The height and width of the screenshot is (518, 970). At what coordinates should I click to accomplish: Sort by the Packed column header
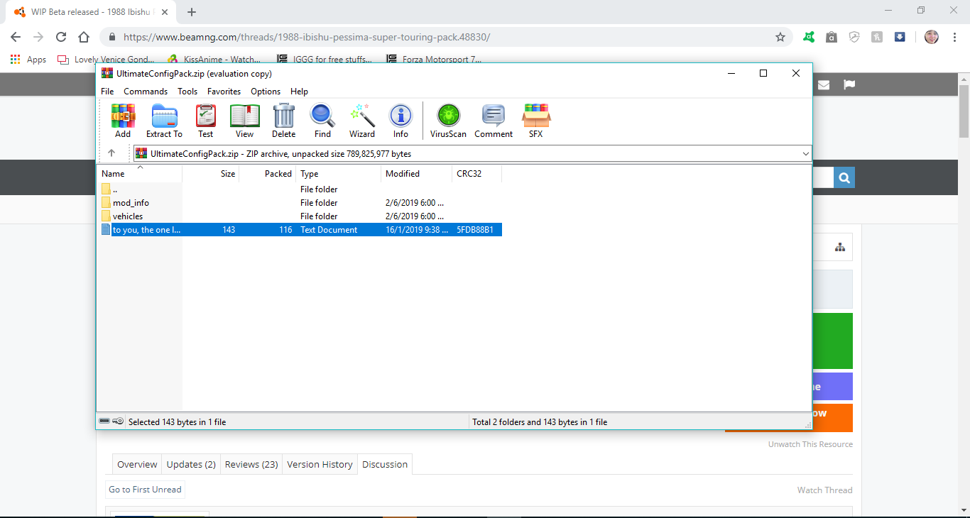[x=268, y=174]
